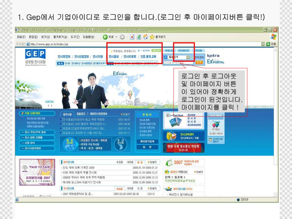Click the GEP logo
292x219 pixels.
(35, 54)
